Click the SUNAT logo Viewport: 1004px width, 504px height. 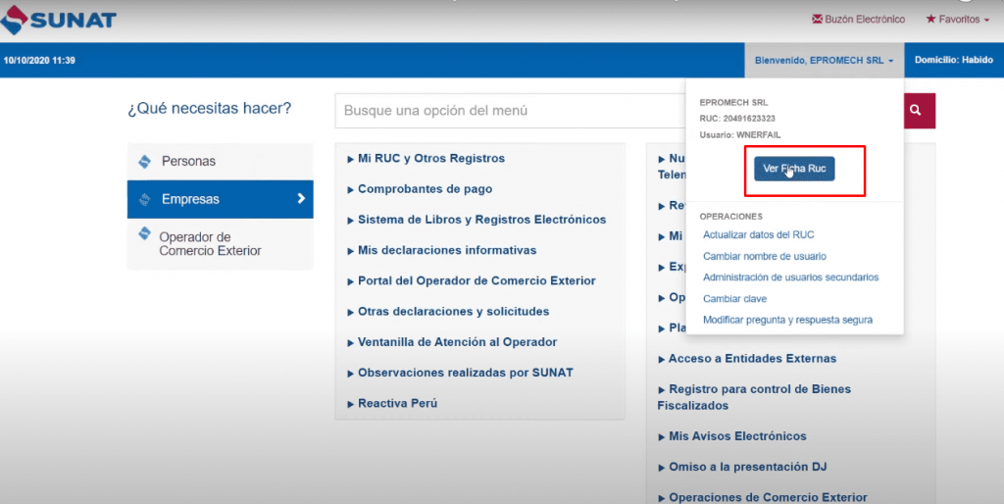[x=58, y=20]
